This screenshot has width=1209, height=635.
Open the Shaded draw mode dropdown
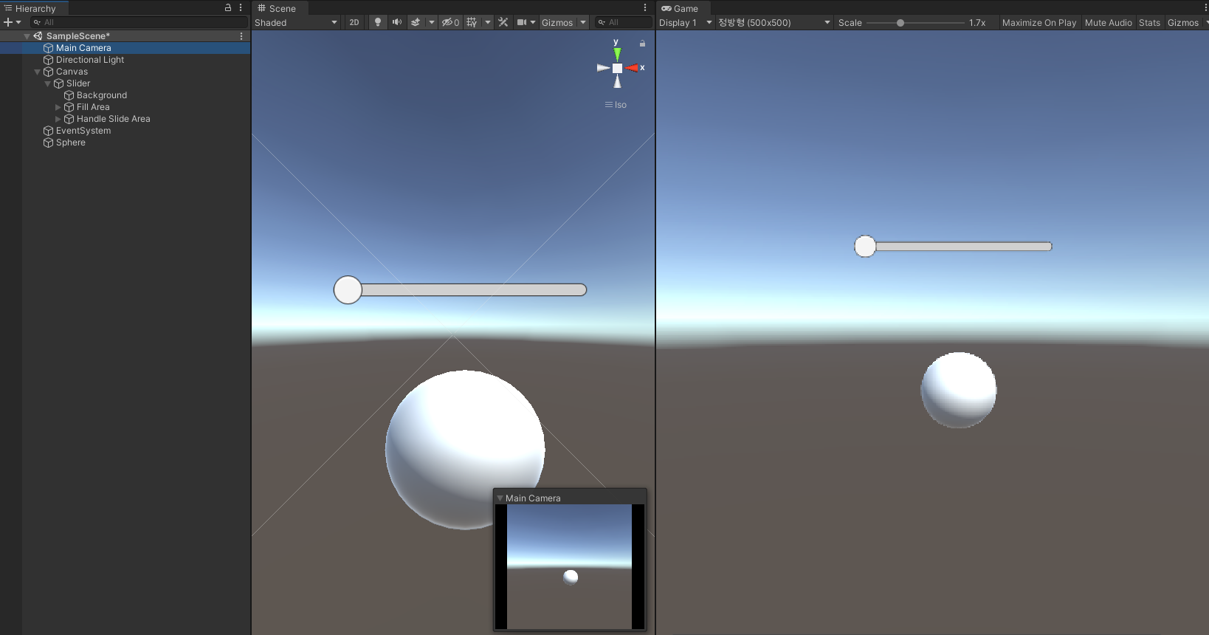(296, 22)
